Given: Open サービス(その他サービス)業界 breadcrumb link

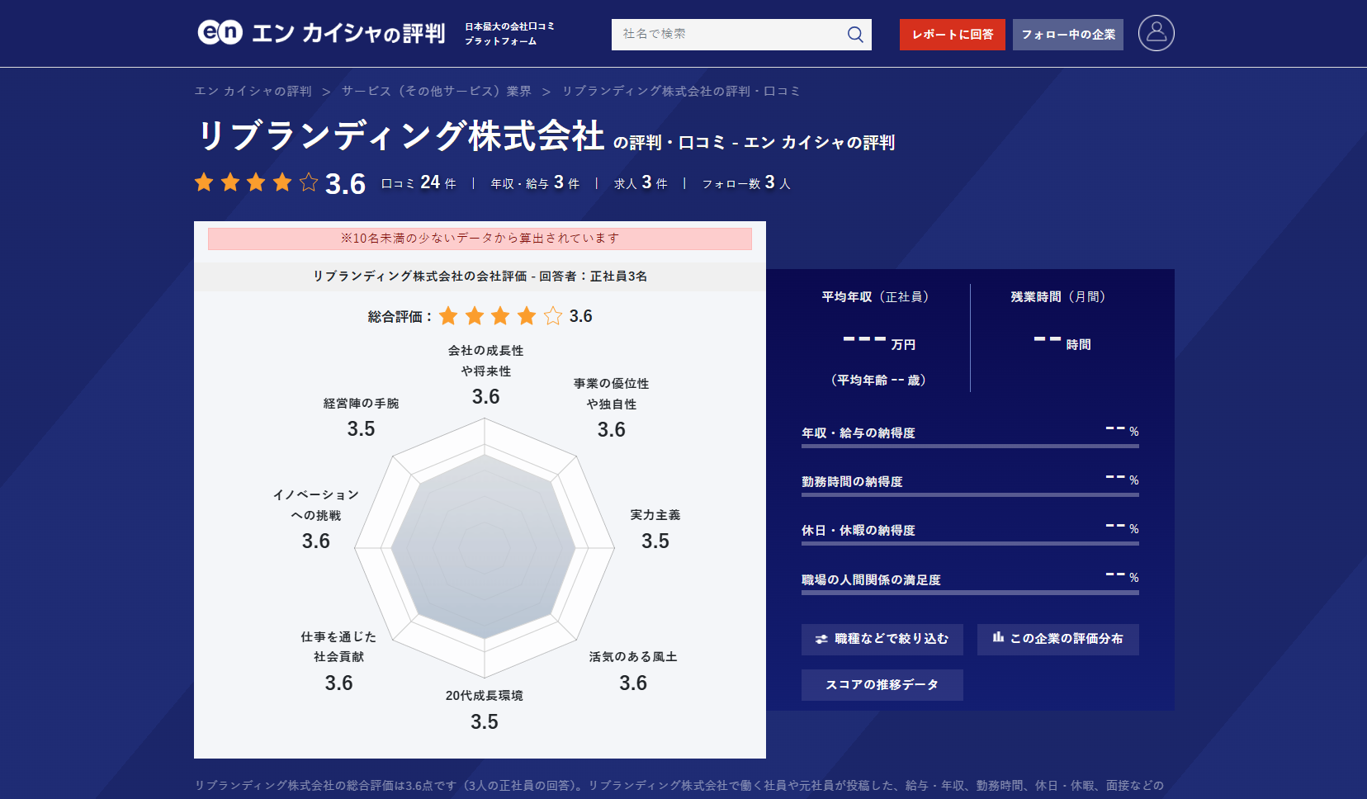Looking at the screenshot, I should [x=437, y=92].
